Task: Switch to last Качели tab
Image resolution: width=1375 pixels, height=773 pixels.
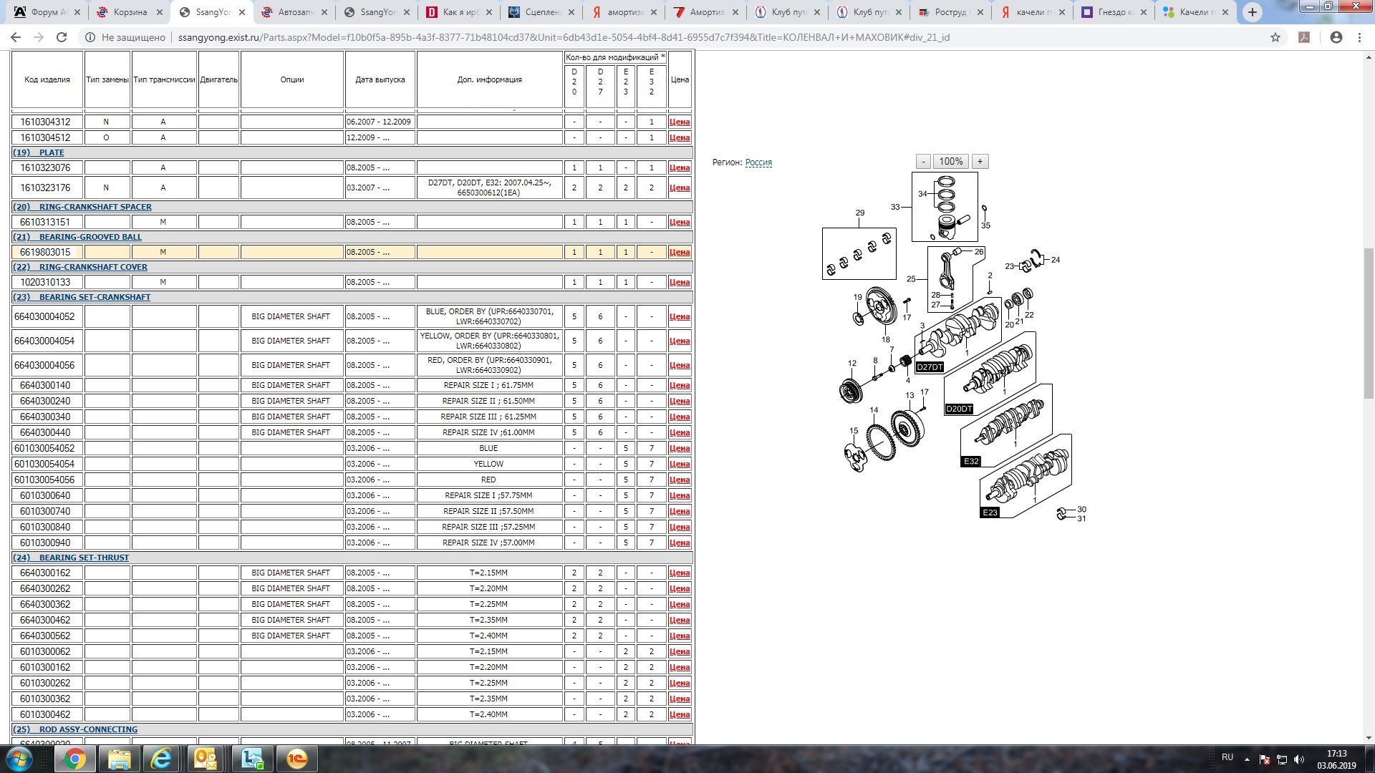Action: 1195,12
